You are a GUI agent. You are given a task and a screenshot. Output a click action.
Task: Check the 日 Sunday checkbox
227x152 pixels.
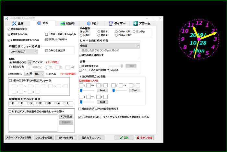(10, 103)
